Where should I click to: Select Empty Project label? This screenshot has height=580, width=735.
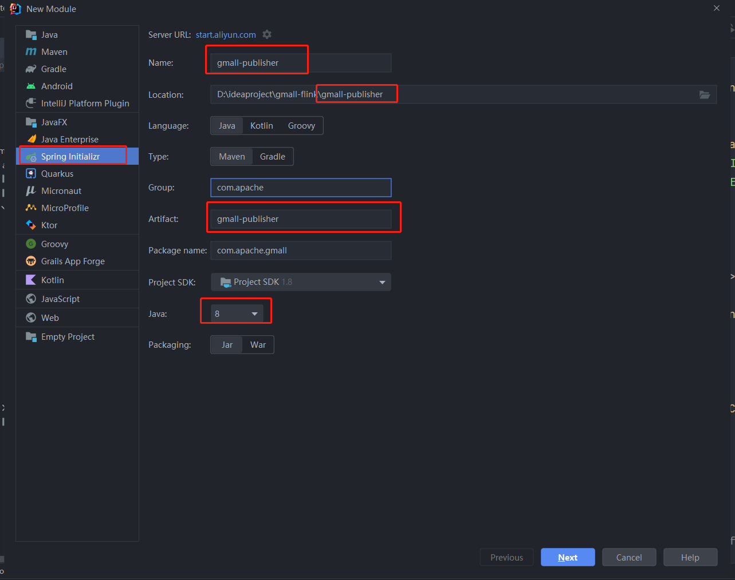68,337
